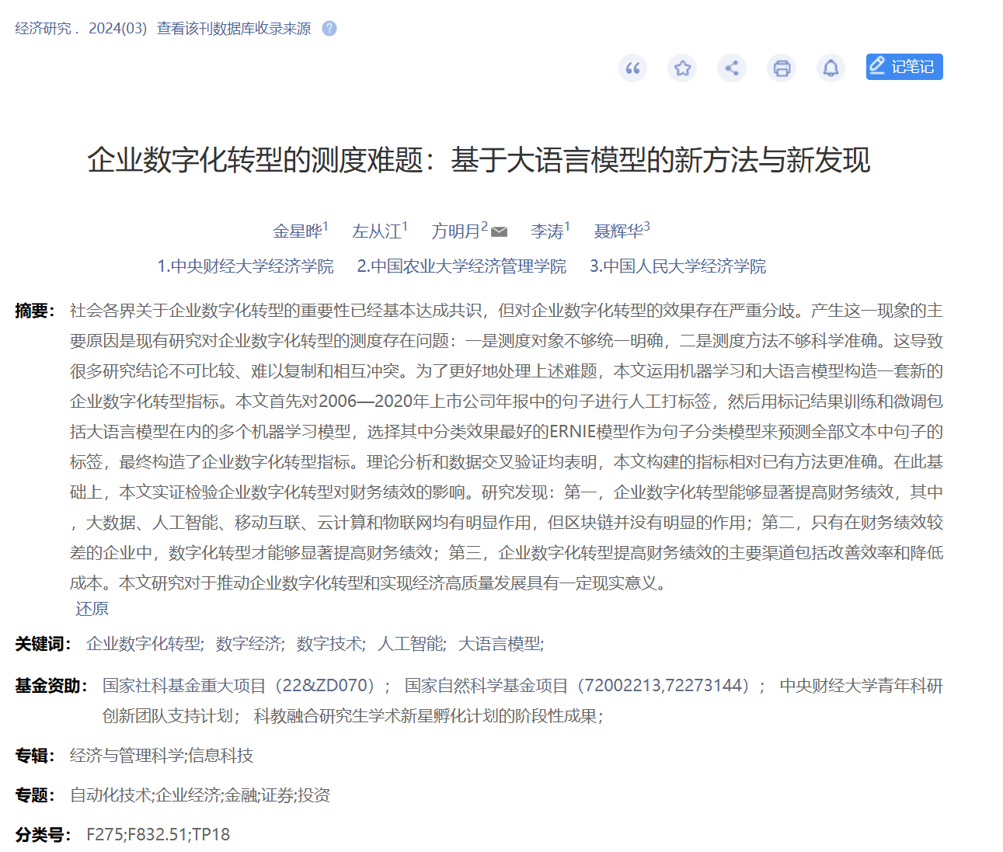This screenshot has height=852, width=1003.
Task: Click the bell alert icon
Action: (x=831, y=68)
